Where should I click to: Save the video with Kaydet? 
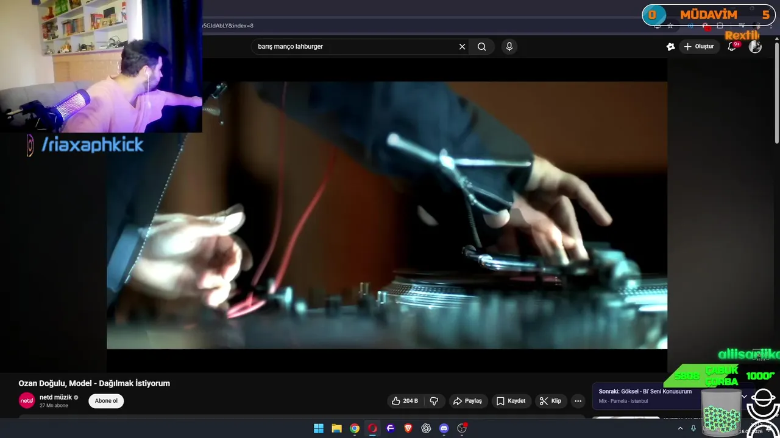(511, 401)
